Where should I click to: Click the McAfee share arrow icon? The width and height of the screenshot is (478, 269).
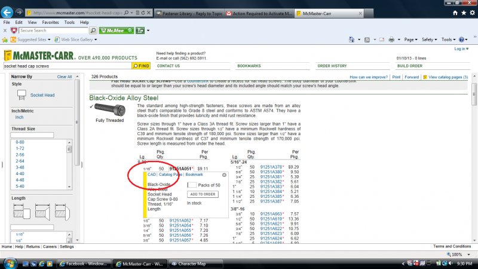pyautogui.click(x=140, y=30)
